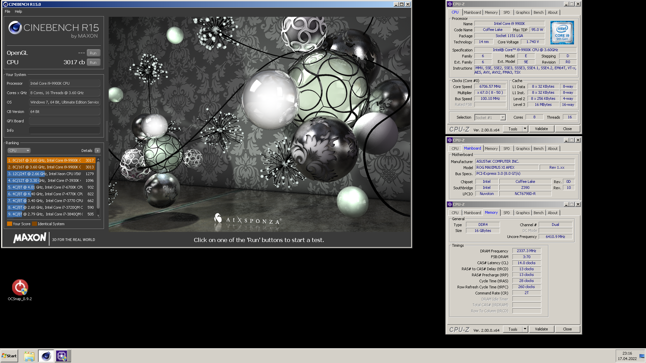
Task: Open the Start menu
Action: tap(9, 356)
